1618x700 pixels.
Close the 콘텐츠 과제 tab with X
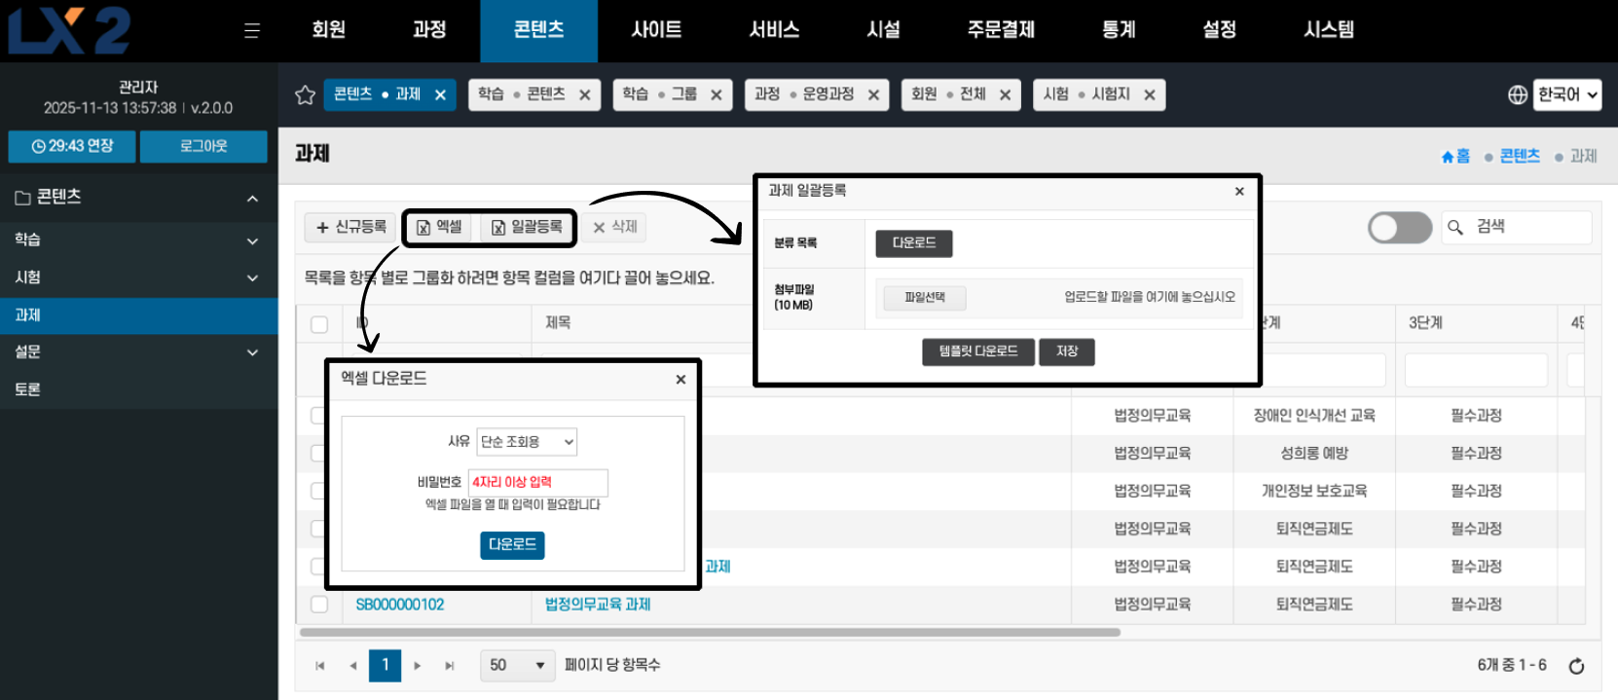[x=440, y=94]
